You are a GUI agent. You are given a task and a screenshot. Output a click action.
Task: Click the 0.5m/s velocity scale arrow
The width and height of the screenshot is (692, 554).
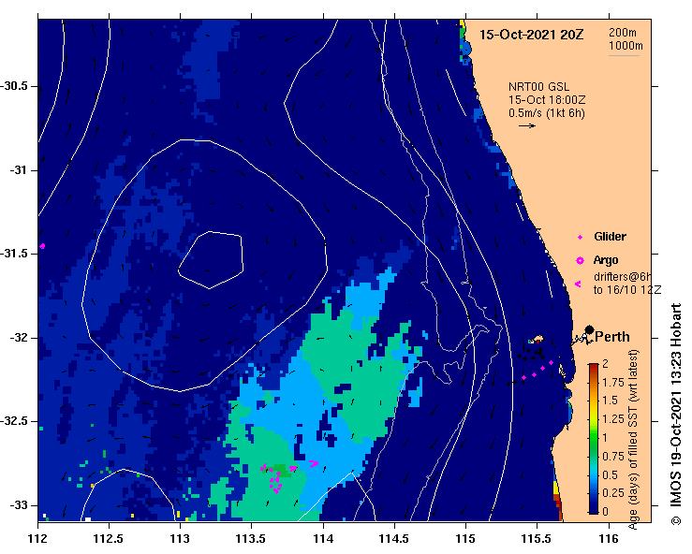pyautogui.click(x=527, y=125)
